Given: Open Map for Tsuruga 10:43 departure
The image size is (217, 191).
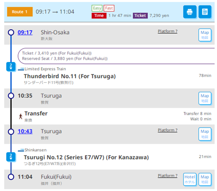Looking at the screenshot, I should 205,134.
